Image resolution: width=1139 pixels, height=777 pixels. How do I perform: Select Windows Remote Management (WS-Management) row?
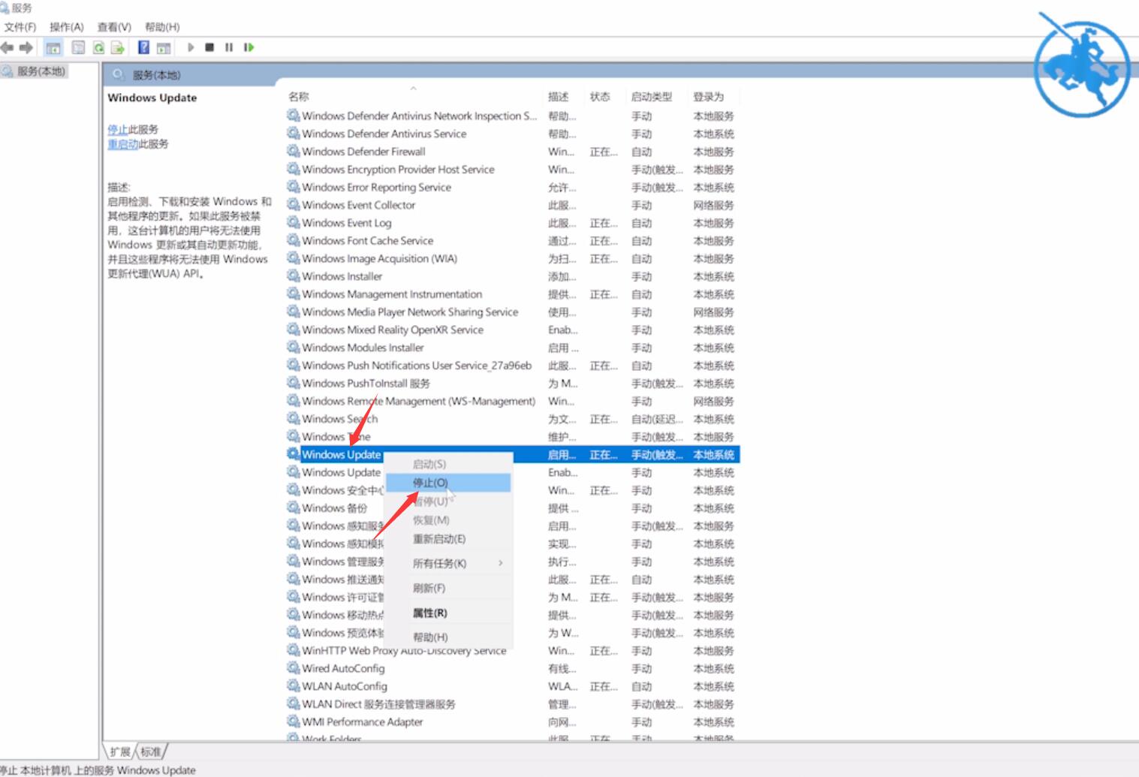tap(513, 401)
